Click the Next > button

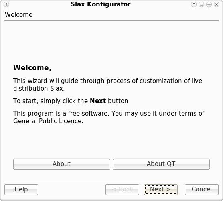(161, 189)
